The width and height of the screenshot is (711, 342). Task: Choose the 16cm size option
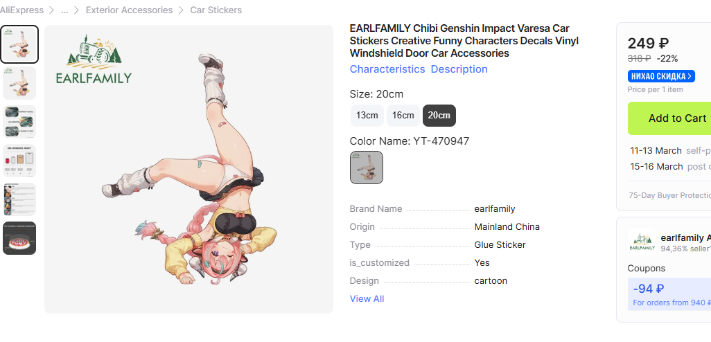click(x=403, y=115)
